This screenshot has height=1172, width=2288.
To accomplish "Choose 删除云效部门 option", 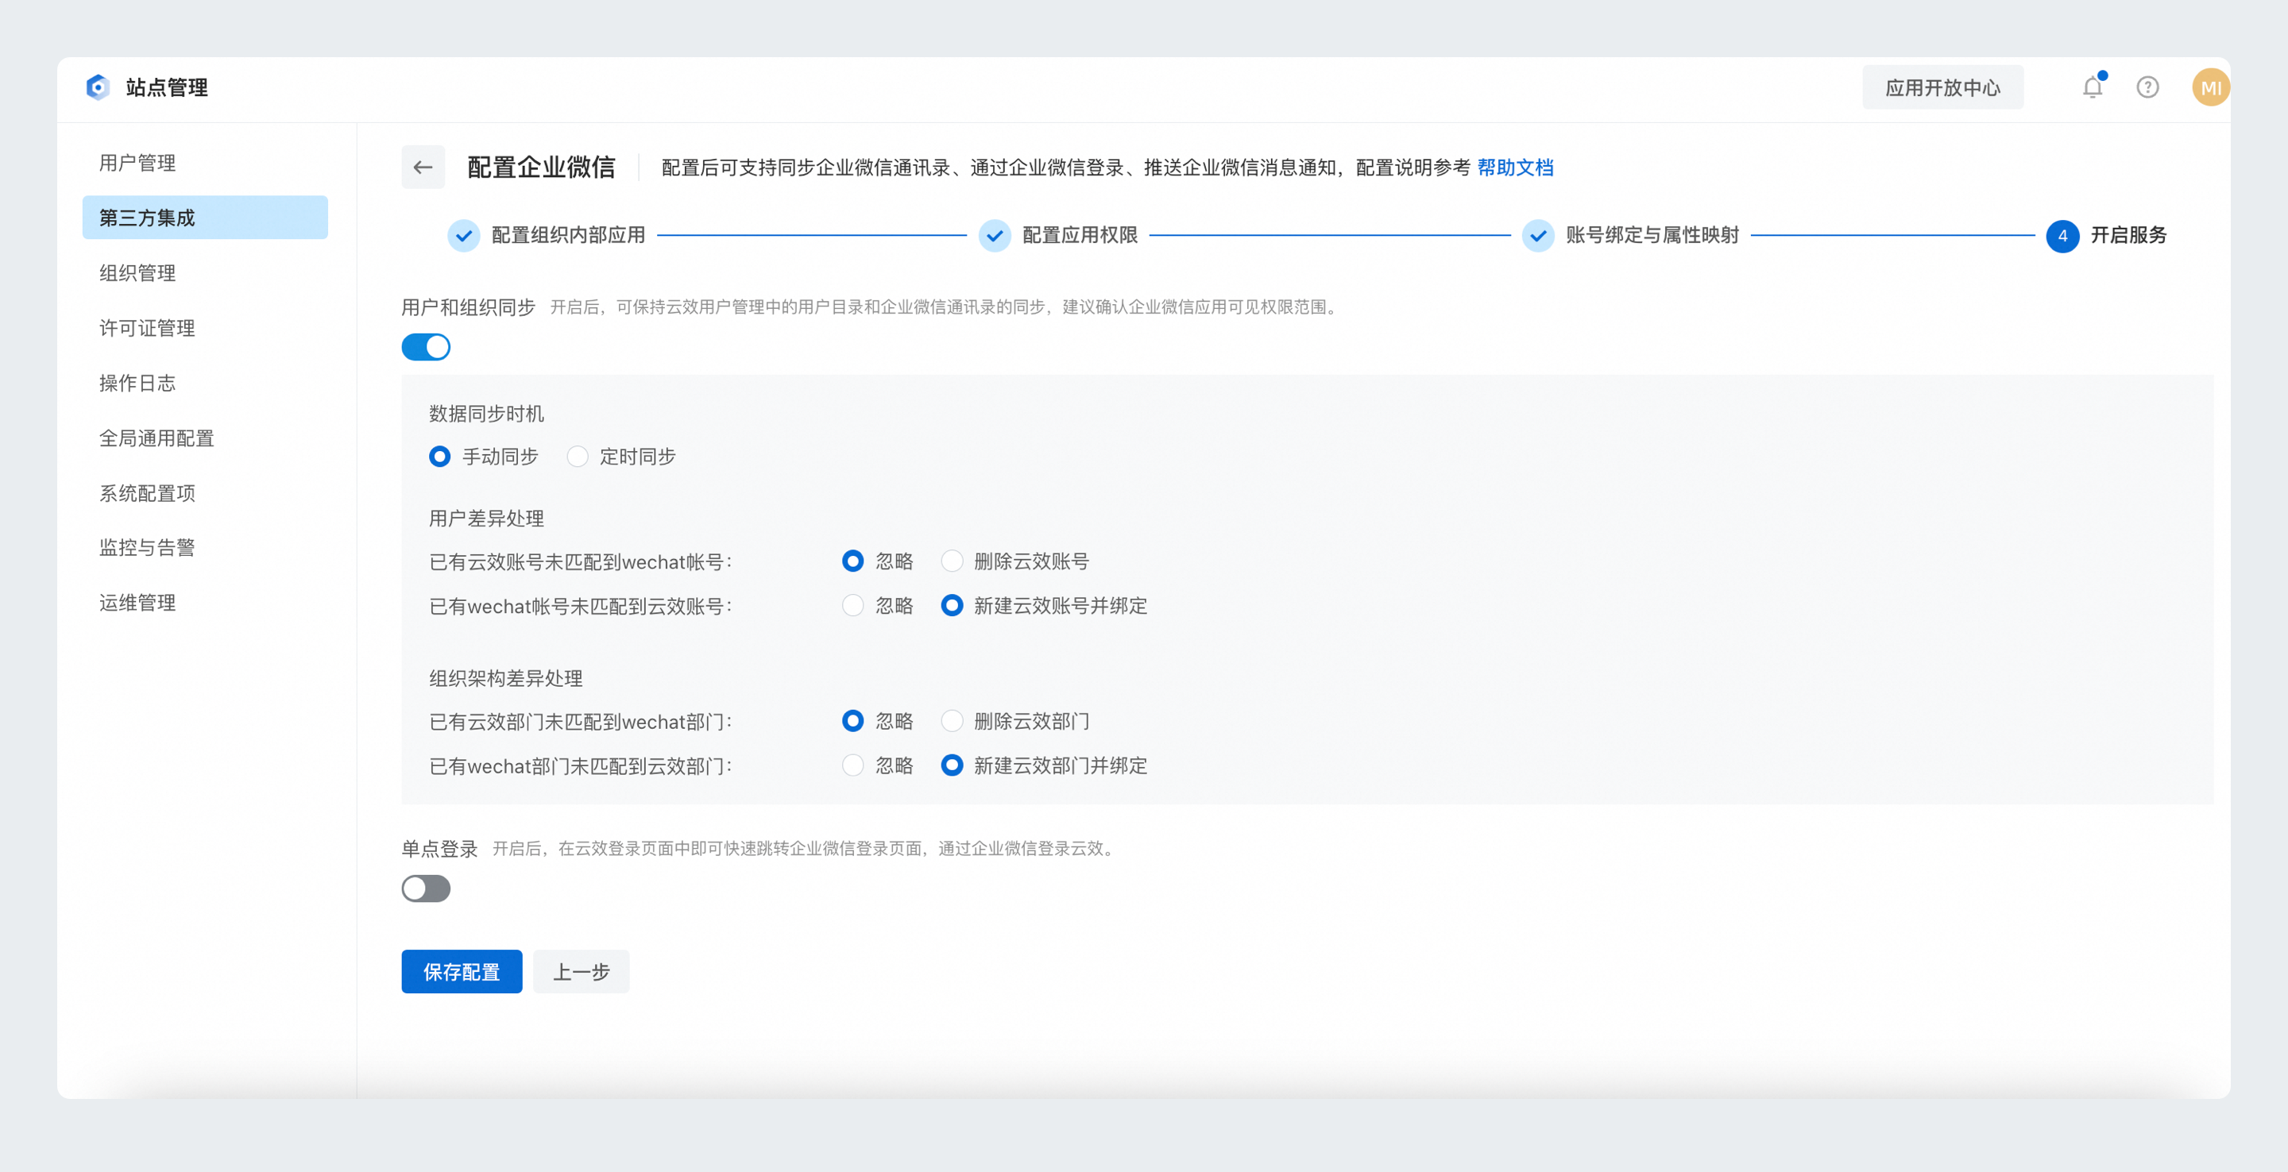I will (x=953, y=721).
